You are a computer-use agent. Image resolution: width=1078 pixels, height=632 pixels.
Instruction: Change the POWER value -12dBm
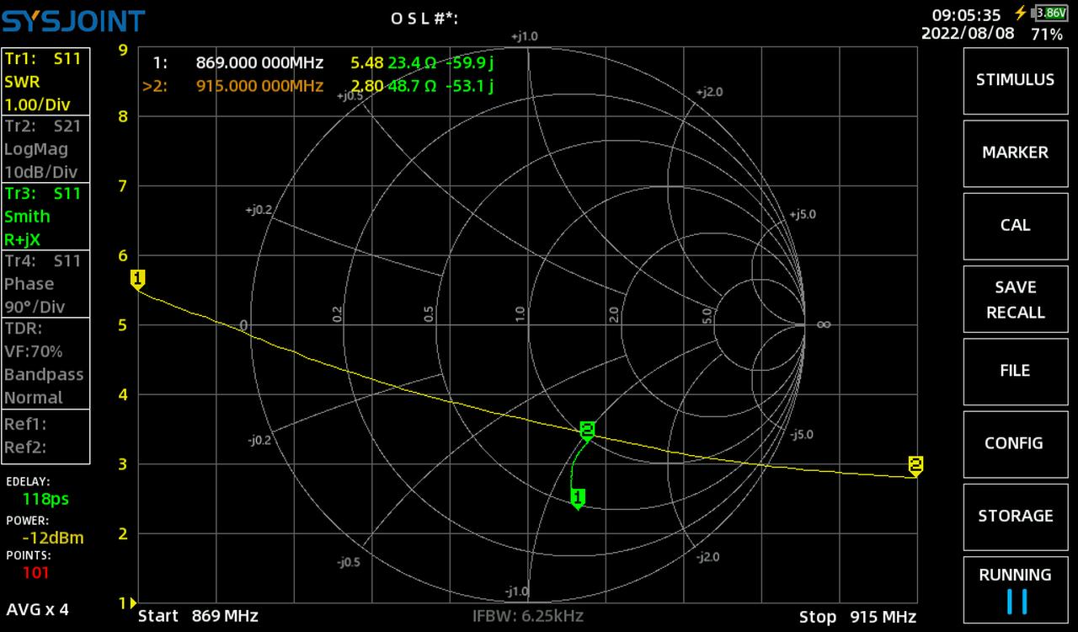(52, 538)
